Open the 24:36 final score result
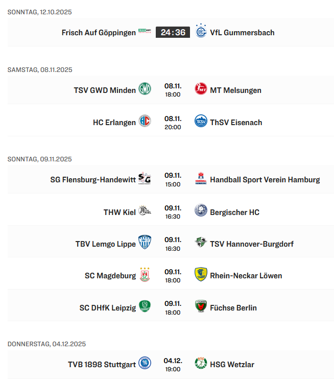The height and width of the screenshot is (383, 334). pyautogui.click(x=173, y=32)
